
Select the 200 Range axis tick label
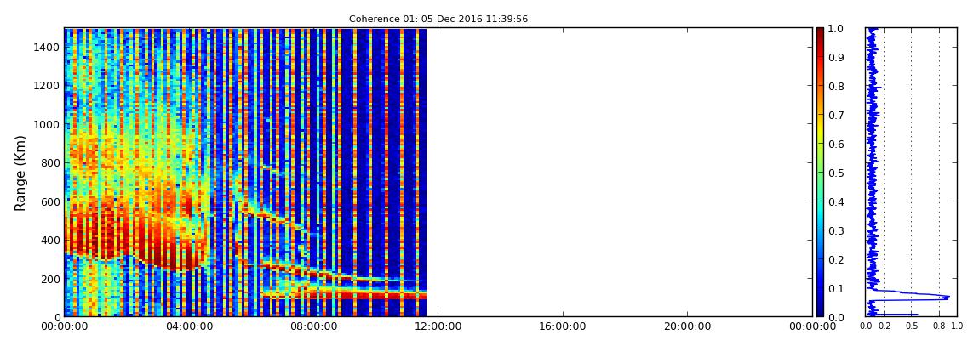click(x=49, y=279)
